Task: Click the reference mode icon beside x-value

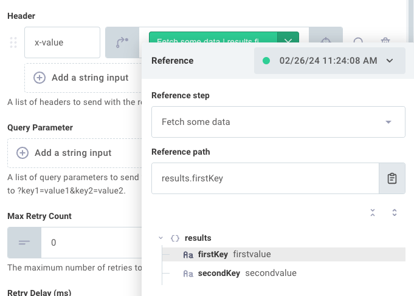Action: 122,42
